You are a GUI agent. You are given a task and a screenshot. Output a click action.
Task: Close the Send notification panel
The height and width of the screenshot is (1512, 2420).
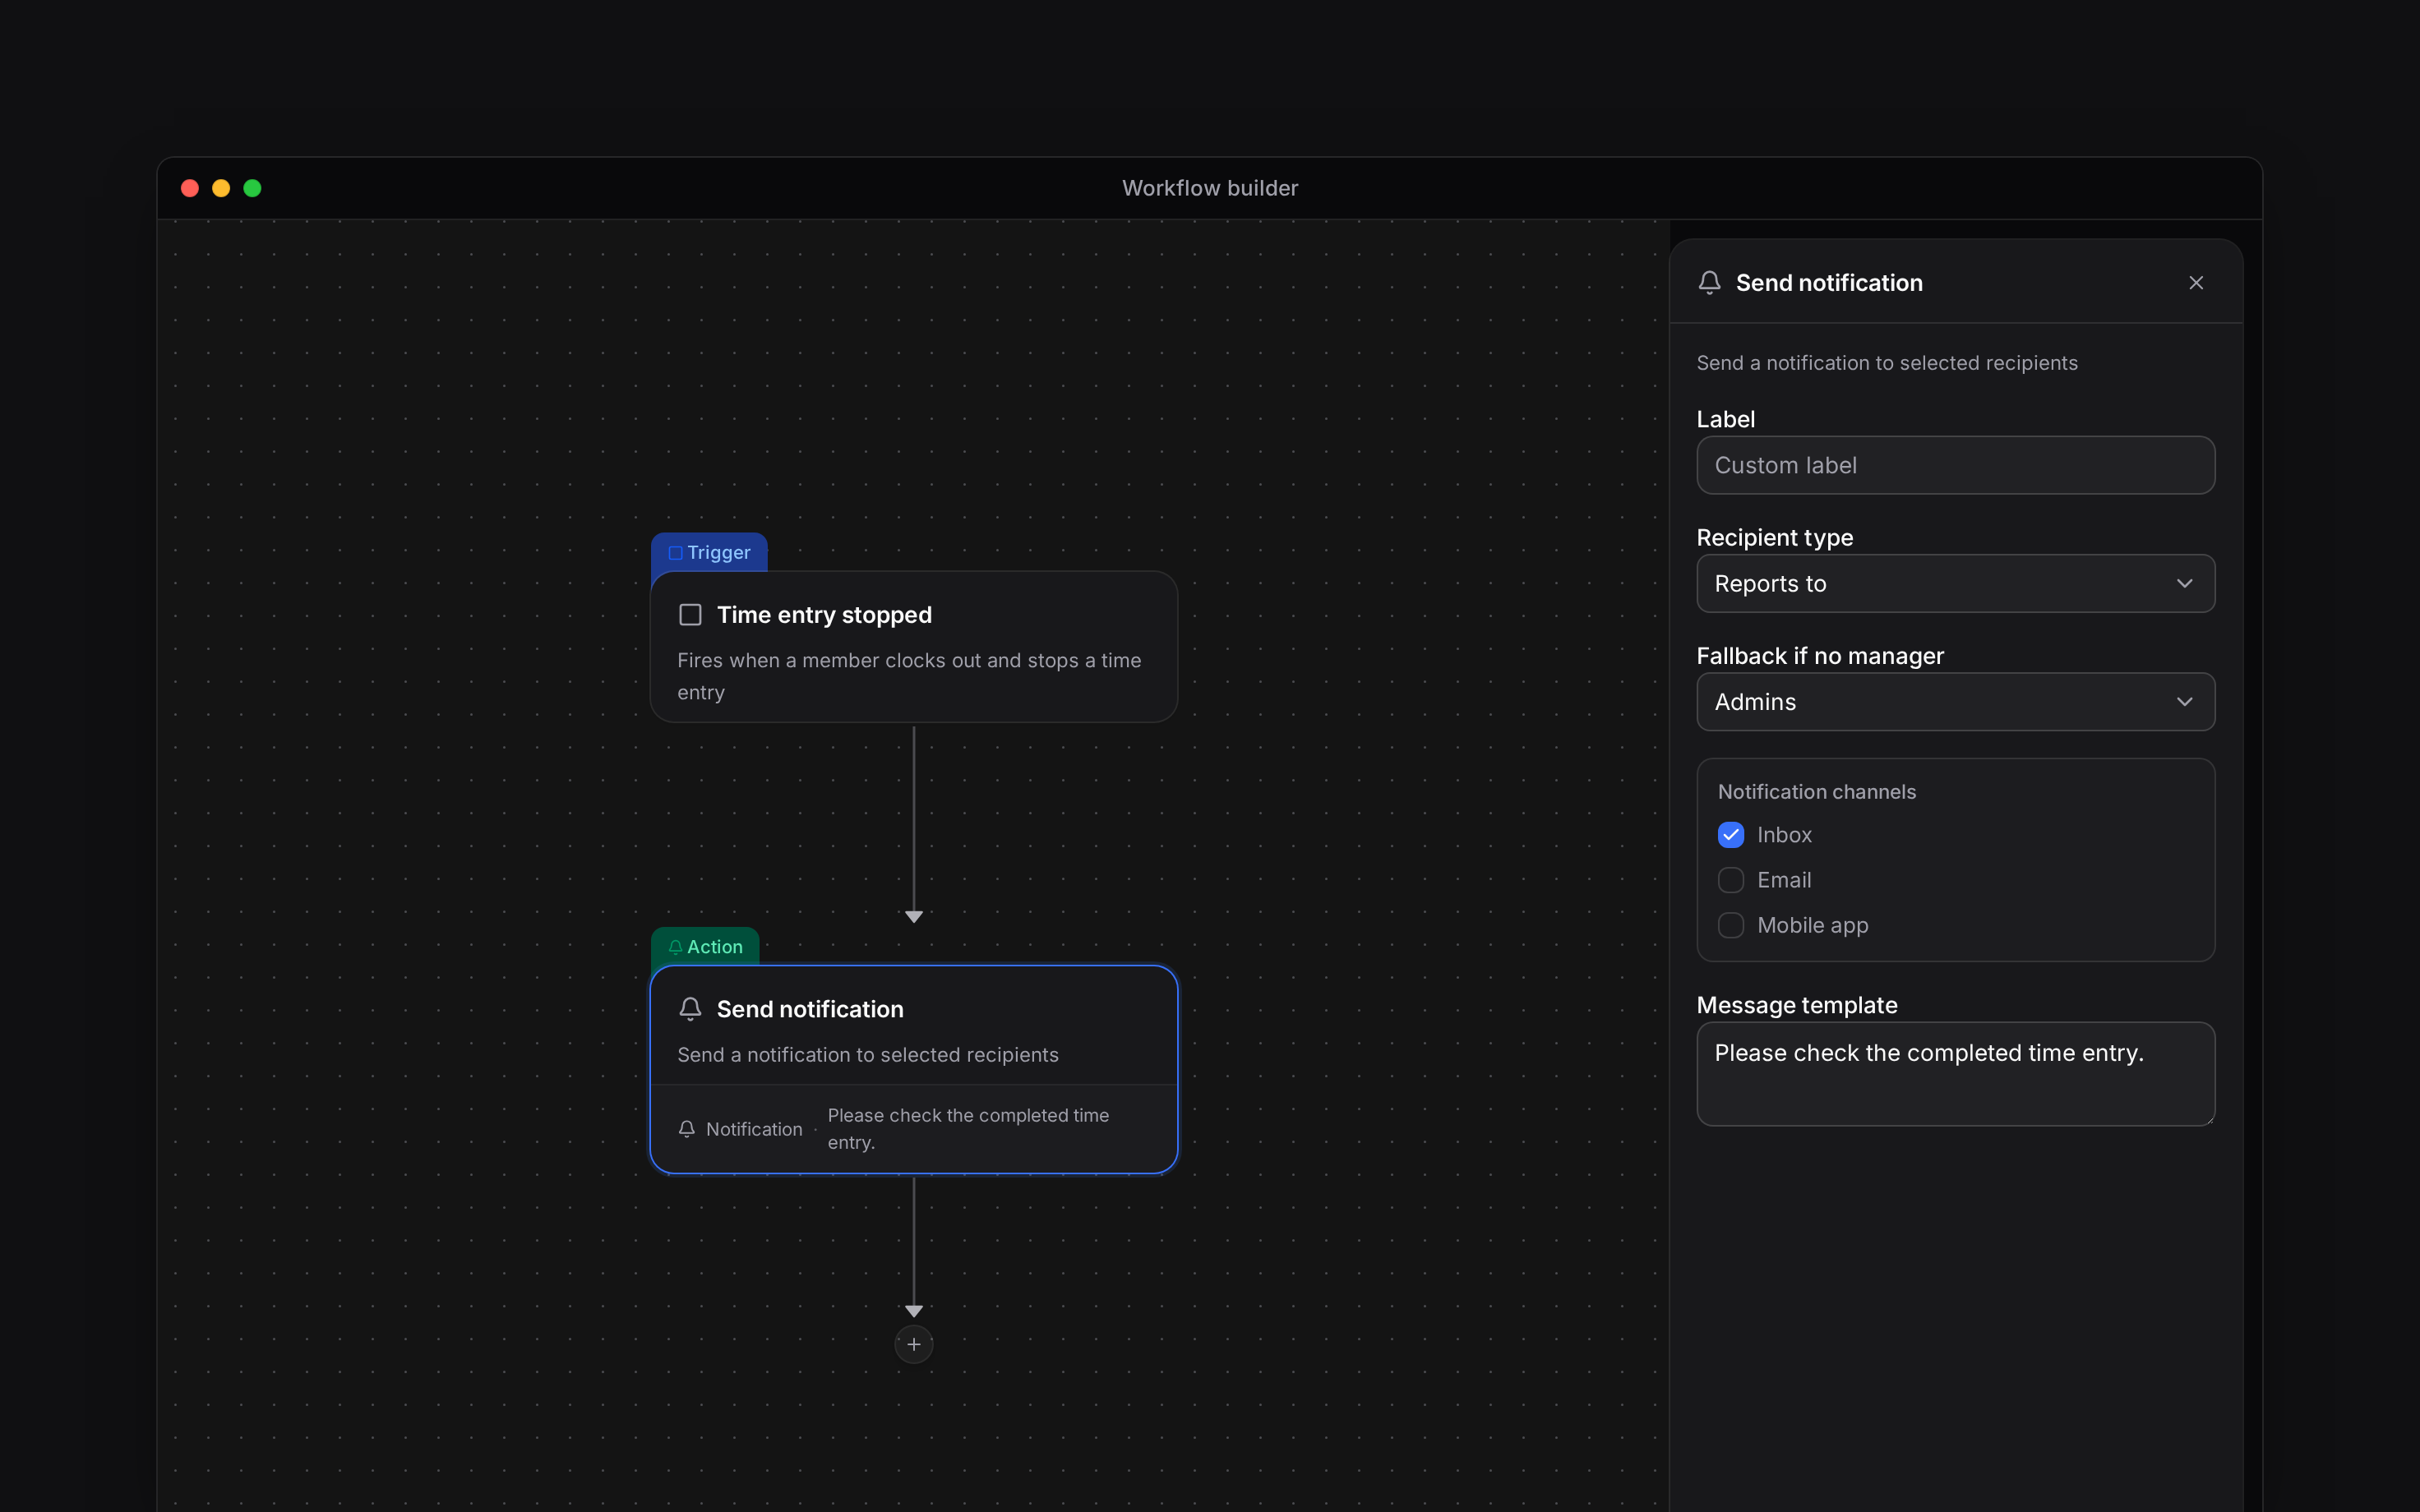coord(2195,283)
